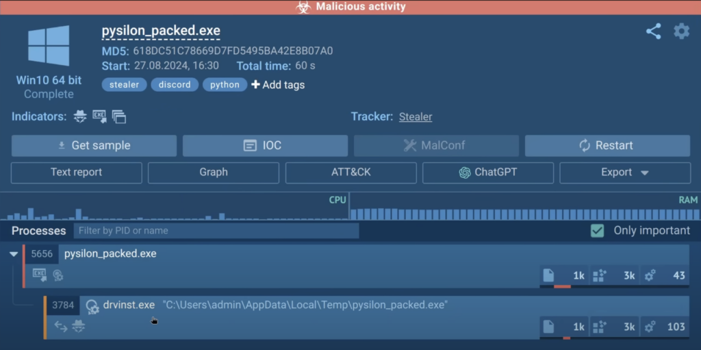Click the RAM usage graph
Image resolution: width=701 pixels, height=350 pixels.
click(525, 208)
